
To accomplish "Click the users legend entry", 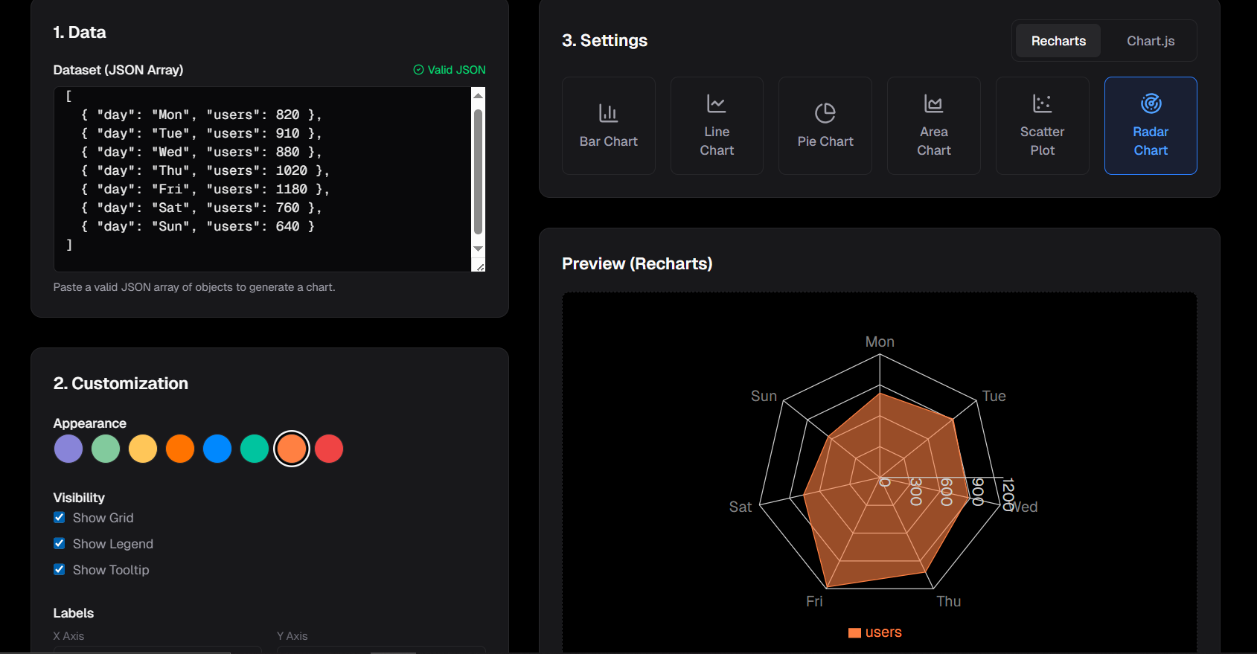I will 875,632.
